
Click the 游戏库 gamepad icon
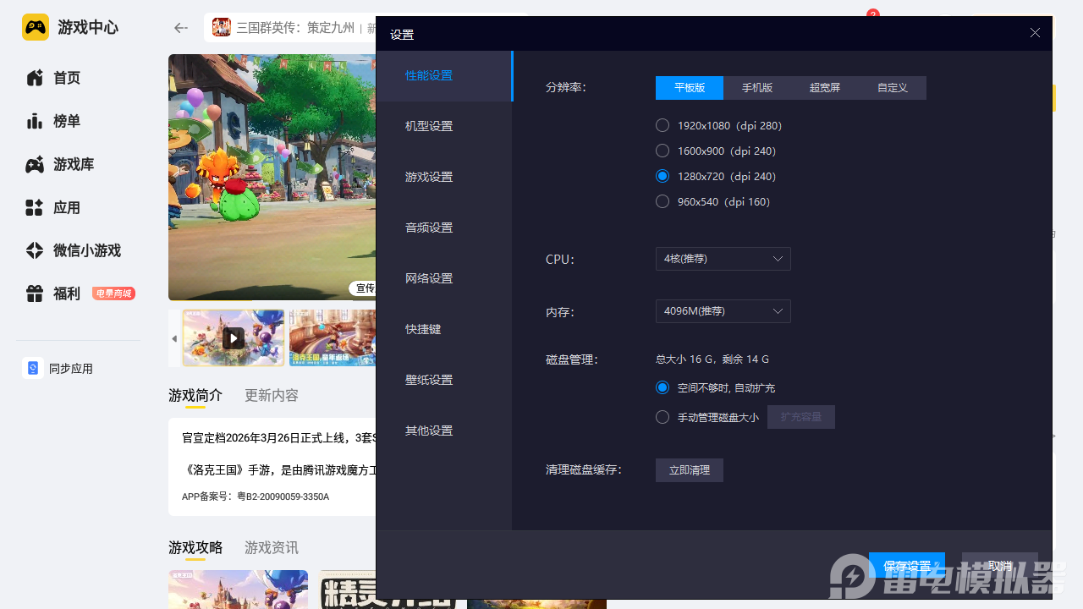pyautogui.click(x=35, y=165)
